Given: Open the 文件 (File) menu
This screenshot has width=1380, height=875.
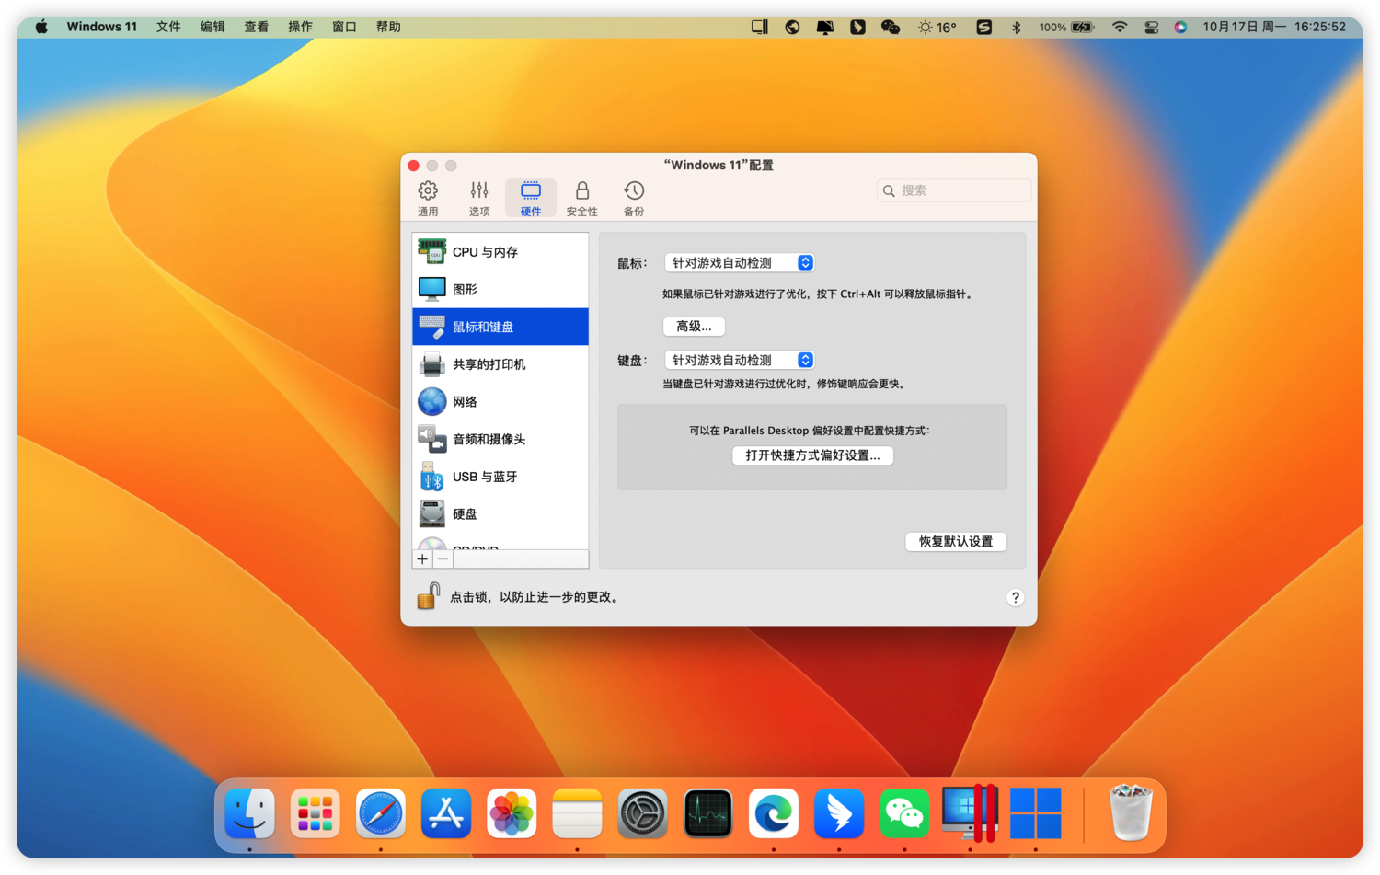Looking at the screenshot, I should (168, 27).
